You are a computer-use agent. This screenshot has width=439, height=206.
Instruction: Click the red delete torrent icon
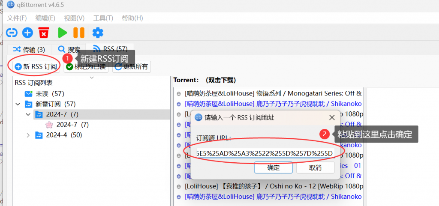44,33
